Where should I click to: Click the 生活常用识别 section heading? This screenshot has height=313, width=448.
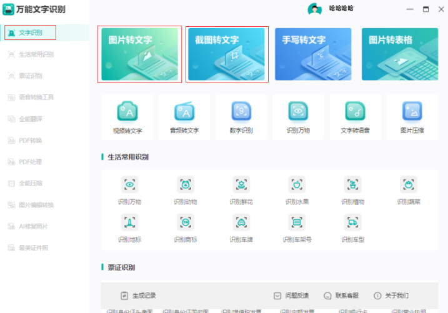(127, 157)
